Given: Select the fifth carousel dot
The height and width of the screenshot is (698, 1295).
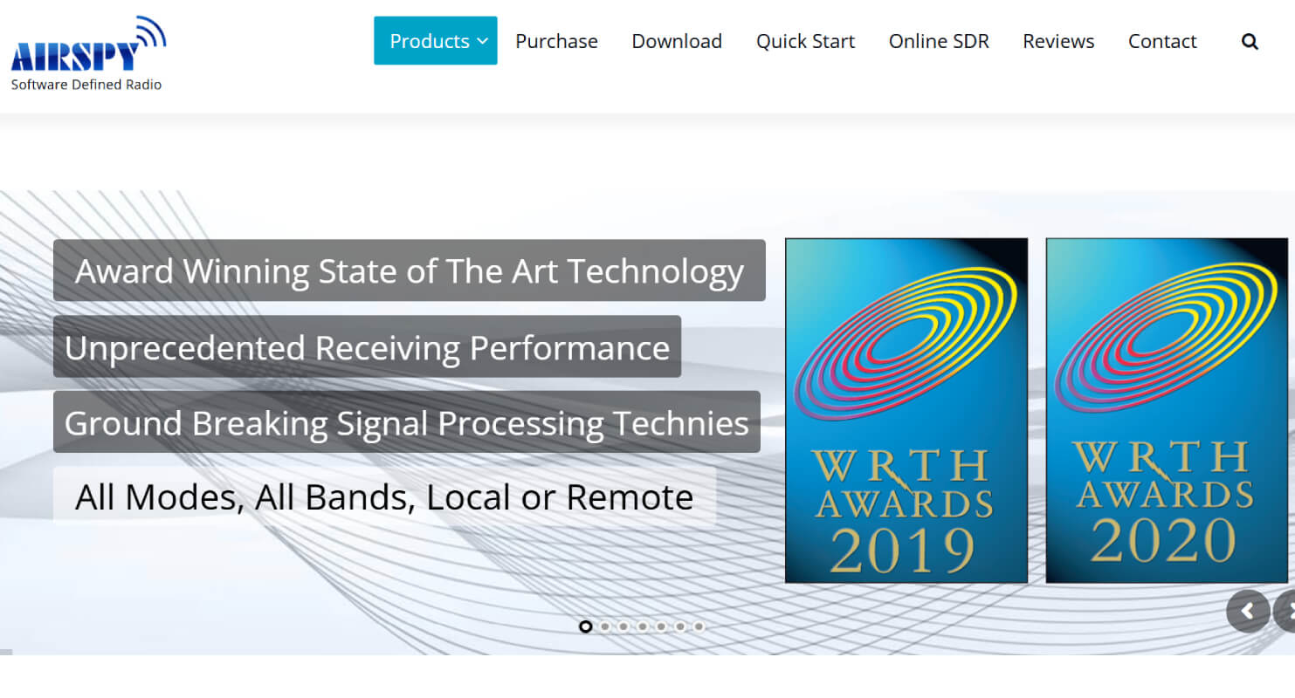Looking at the screenshot, I should point(661,626).
